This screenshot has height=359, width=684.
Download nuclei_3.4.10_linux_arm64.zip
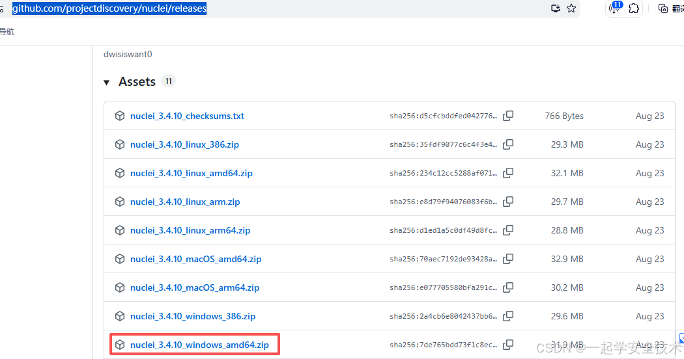click(190, 230)
